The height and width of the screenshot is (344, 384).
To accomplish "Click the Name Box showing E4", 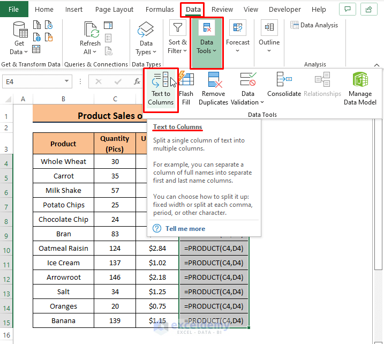I will [x=32, y=81].
